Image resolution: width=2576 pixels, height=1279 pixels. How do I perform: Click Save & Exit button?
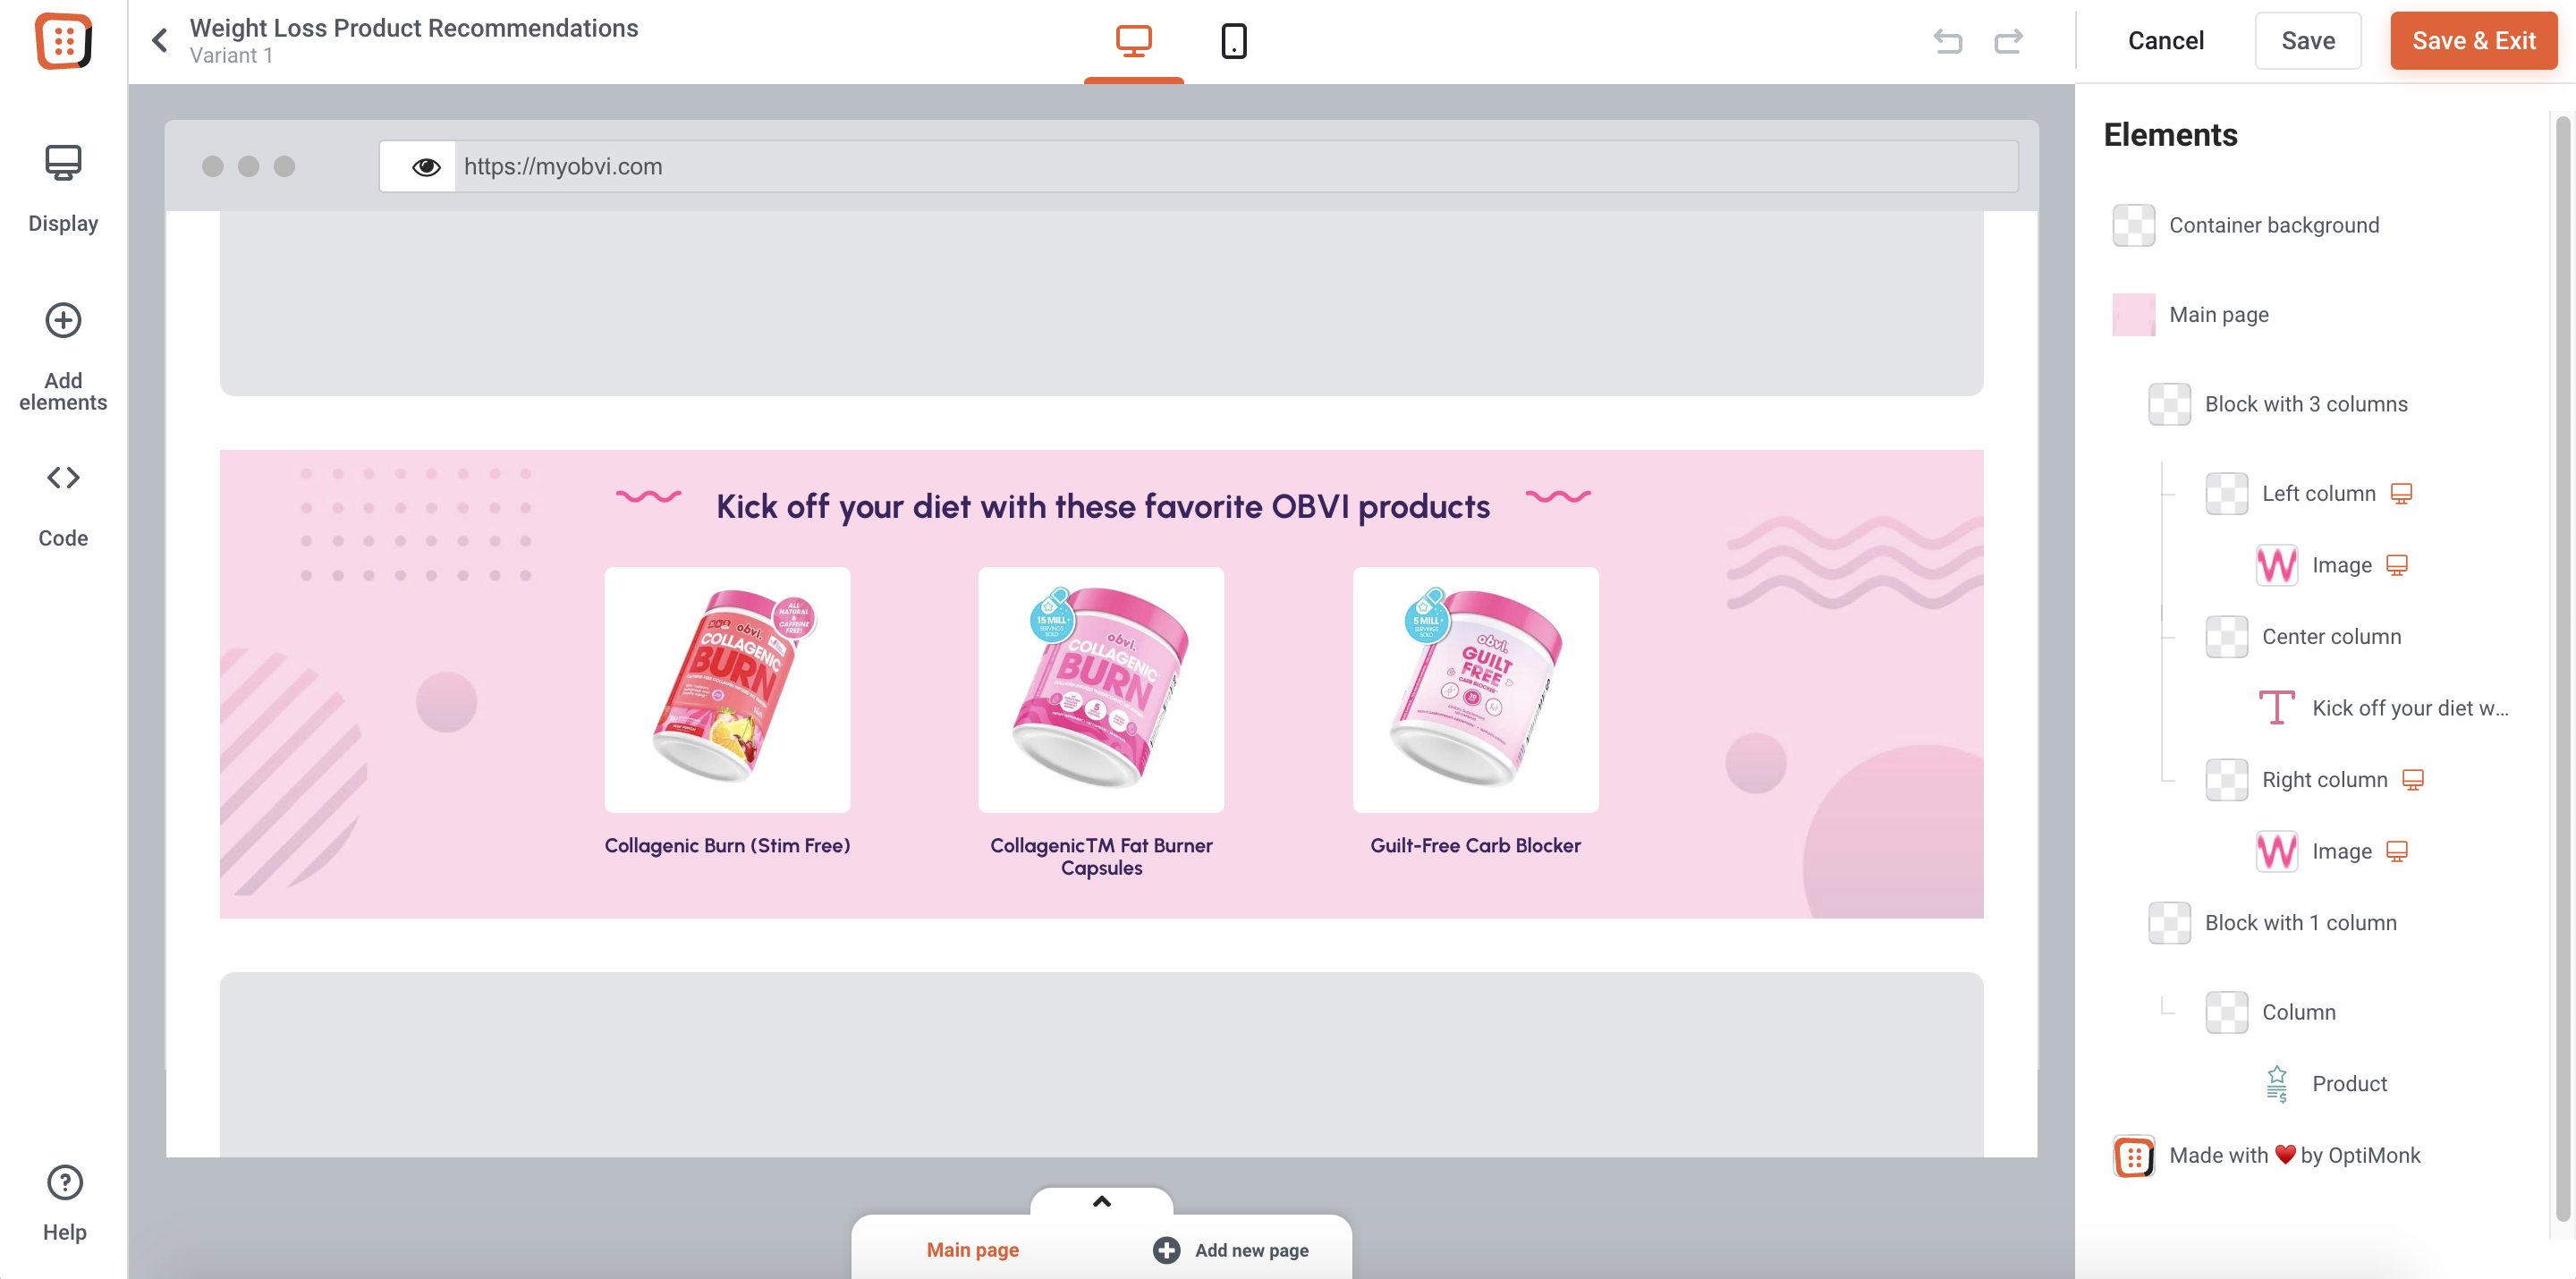pyautogui.click(x=2474, y=41)
